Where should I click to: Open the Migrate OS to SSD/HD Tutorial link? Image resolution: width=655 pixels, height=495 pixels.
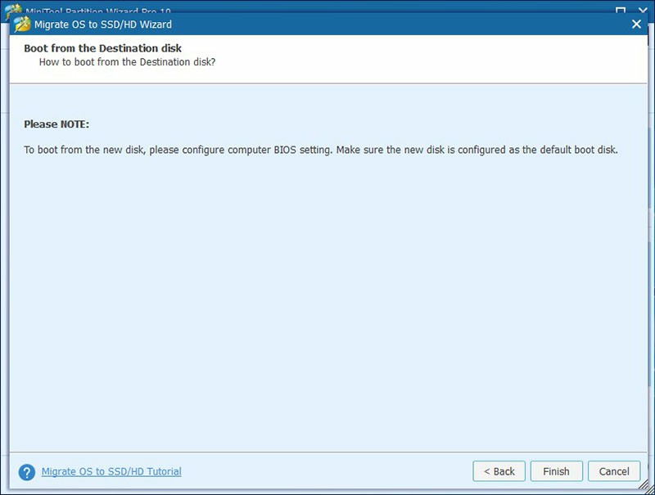111,471
